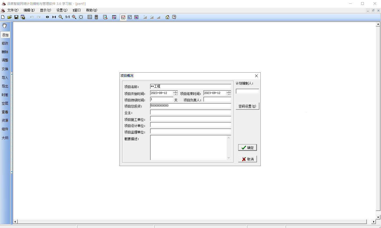The image size is (381, 228).
Task: Select 大纲 in the left sidebar
Action: 5,138
